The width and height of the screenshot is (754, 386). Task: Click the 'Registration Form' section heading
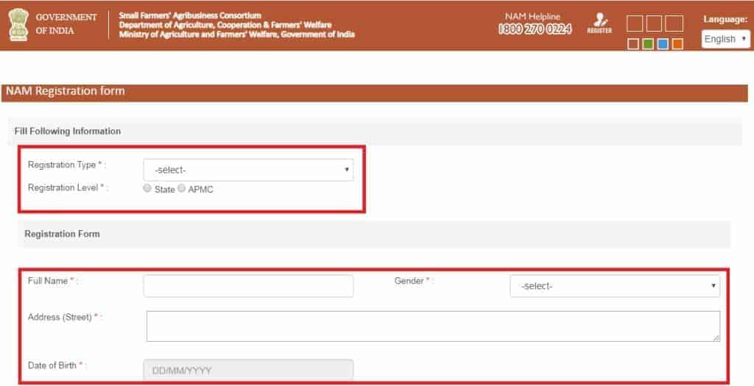click(62, 234)
